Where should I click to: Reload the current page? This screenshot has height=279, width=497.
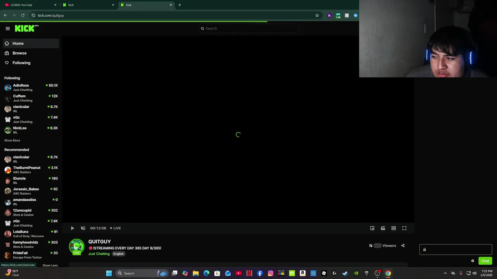tap(23, 15)
